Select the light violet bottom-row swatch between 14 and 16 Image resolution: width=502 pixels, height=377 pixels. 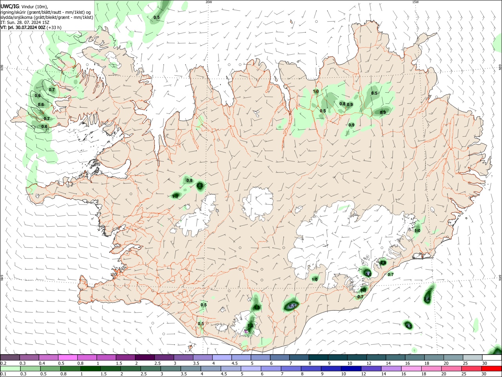391,368
